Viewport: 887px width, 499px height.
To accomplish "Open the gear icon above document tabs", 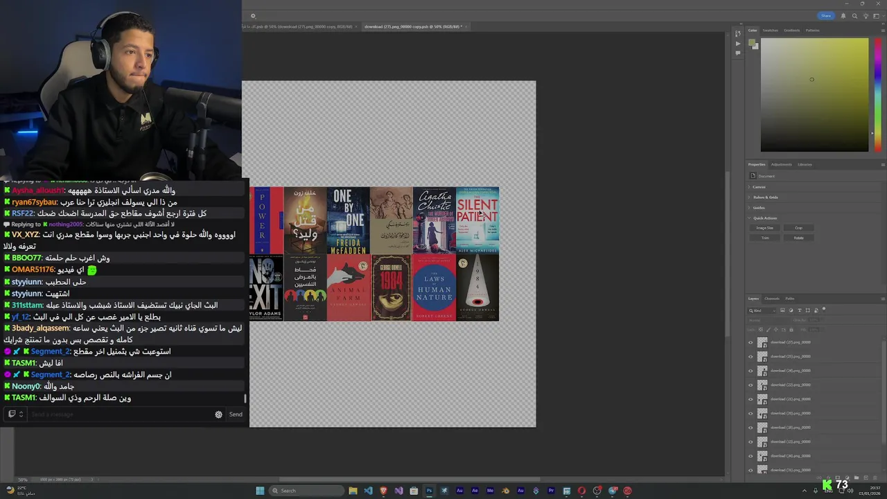I will tap(253, 16).
